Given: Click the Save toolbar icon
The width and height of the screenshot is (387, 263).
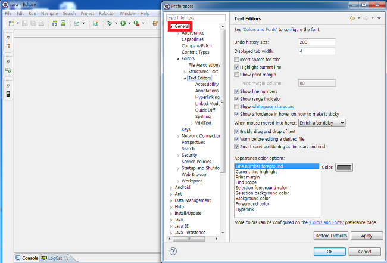Looking at the screenshot, I should 24,23.
